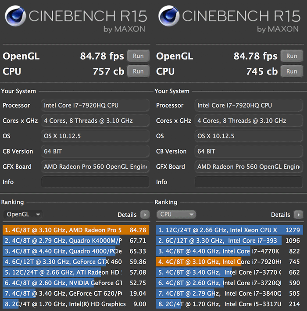Expand Details arrow in left window

coord(145,215)
